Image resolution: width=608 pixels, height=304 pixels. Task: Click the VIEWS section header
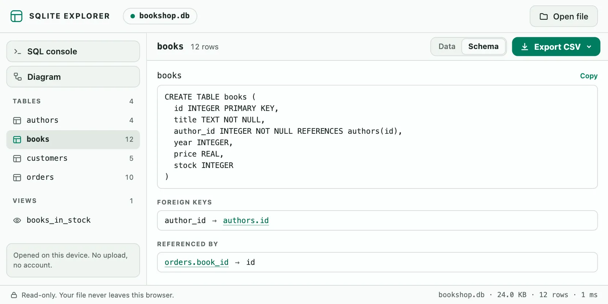pos(25,201)
